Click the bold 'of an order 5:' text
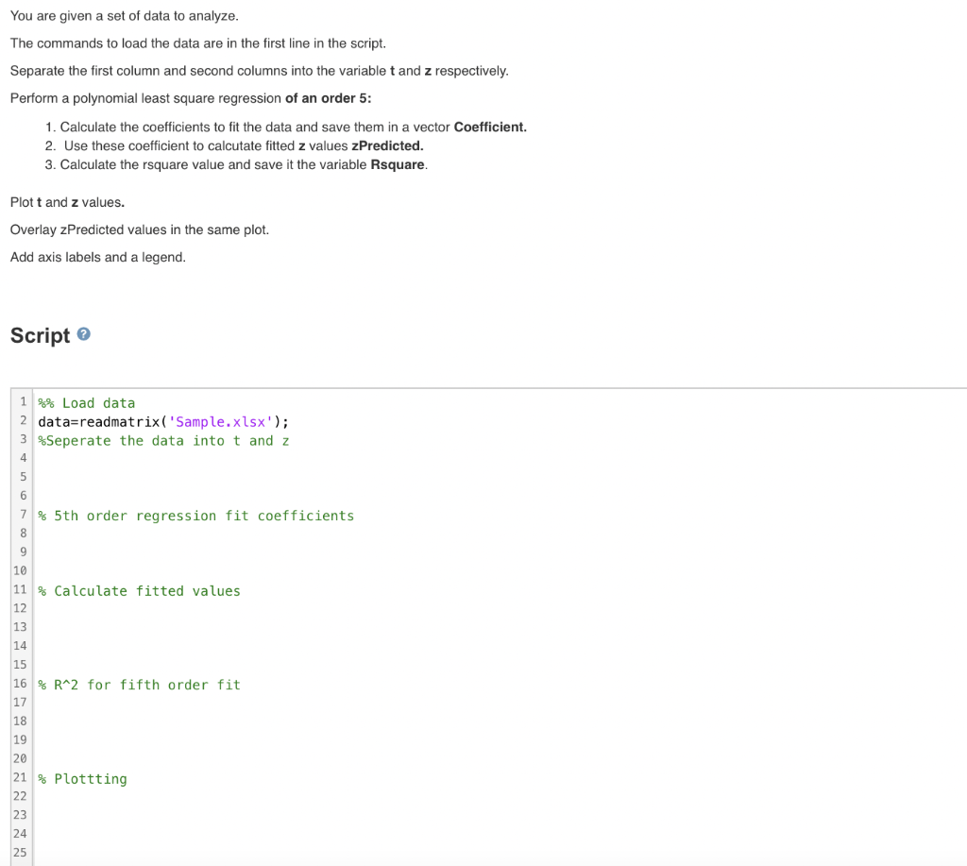The image size is (967, 866). click(x=328, y=99)
